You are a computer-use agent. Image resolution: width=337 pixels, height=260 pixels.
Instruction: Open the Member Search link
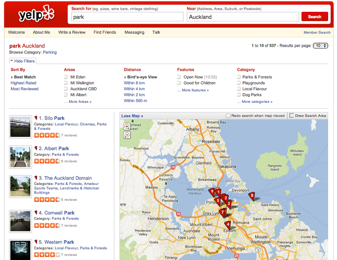[317, 32]
